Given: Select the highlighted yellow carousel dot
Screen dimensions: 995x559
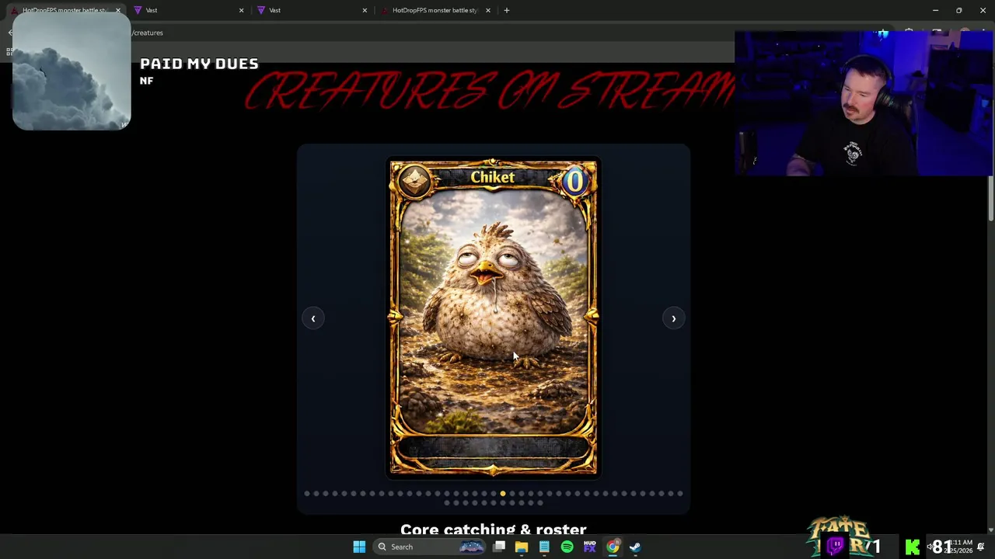Looking at the screenshot, I should point(503,494).
